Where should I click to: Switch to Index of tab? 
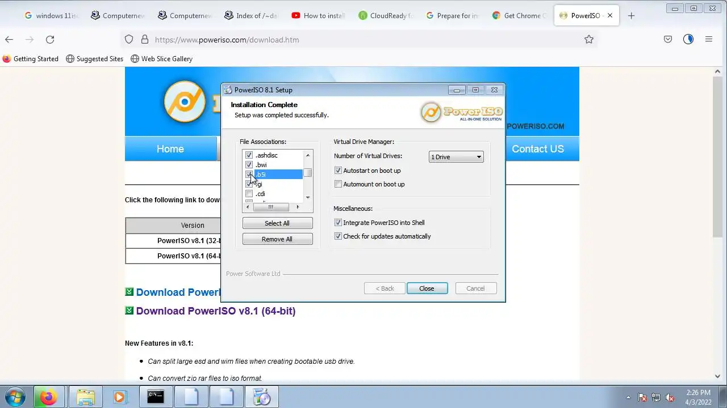click(x=252, y=15)
